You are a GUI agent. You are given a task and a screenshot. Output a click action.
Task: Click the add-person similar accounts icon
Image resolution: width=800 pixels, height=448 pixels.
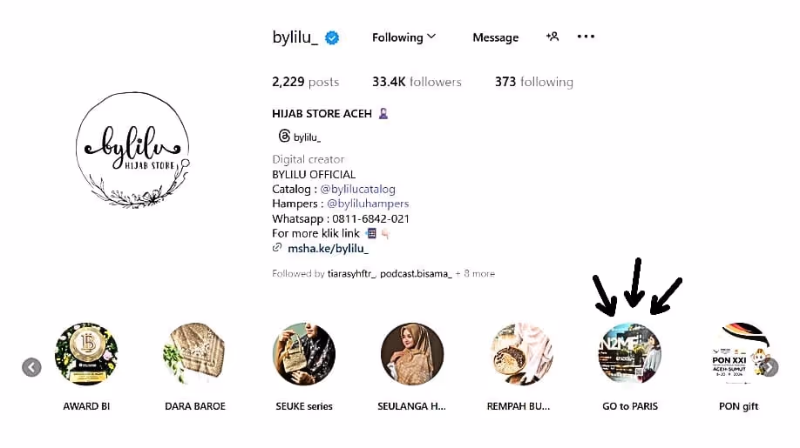click(x=552, y=37)
